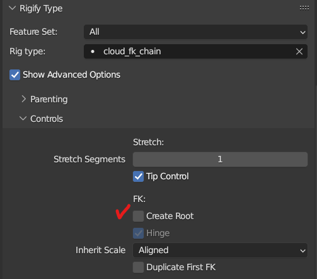Click the Controls subpanel label
This screenshot has width=317, height=279.
click(x=47, y=119)
